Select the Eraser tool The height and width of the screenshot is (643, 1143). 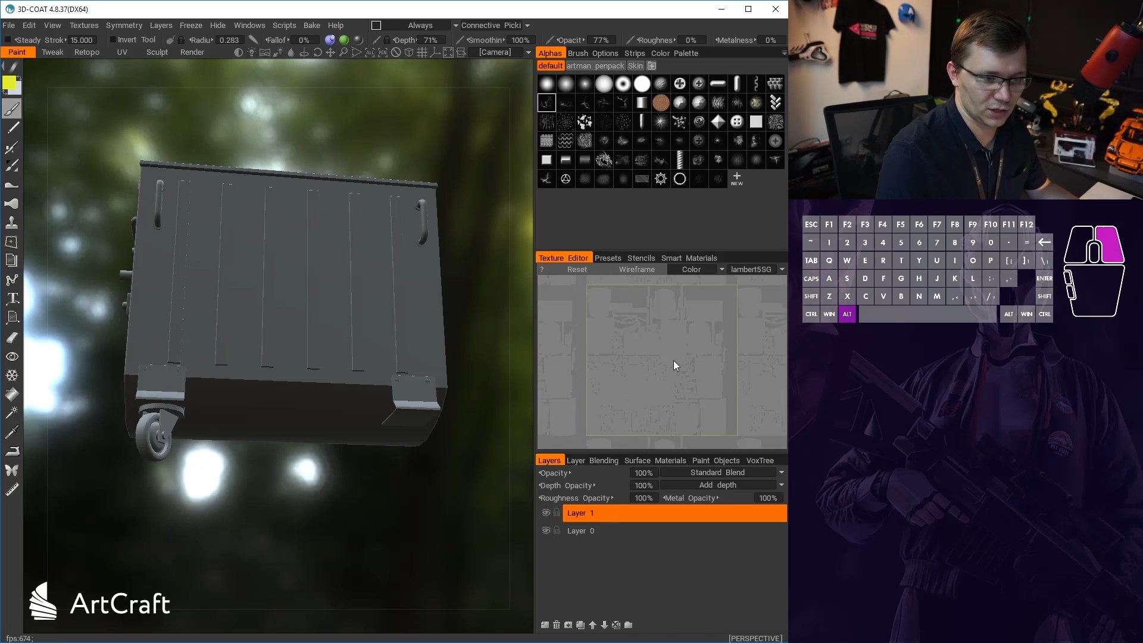click(x=12, y=338)
